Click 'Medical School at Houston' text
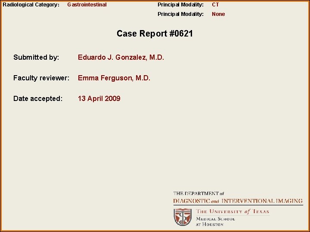This screenshot has height=232, width=310. (215, 222)
